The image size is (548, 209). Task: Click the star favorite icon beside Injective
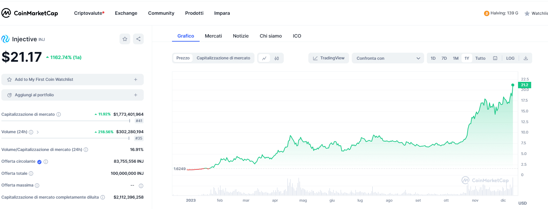coord(125,39)
